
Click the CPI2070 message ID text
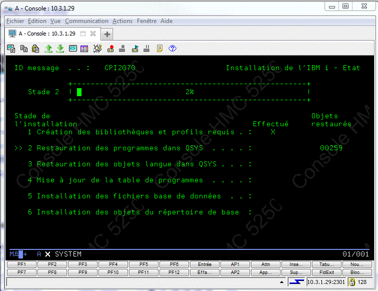click(x=120, y=68)
